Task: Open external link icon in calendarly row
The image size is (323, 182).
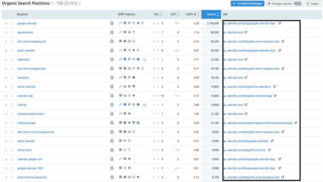Action: click(x=246, y=59)
